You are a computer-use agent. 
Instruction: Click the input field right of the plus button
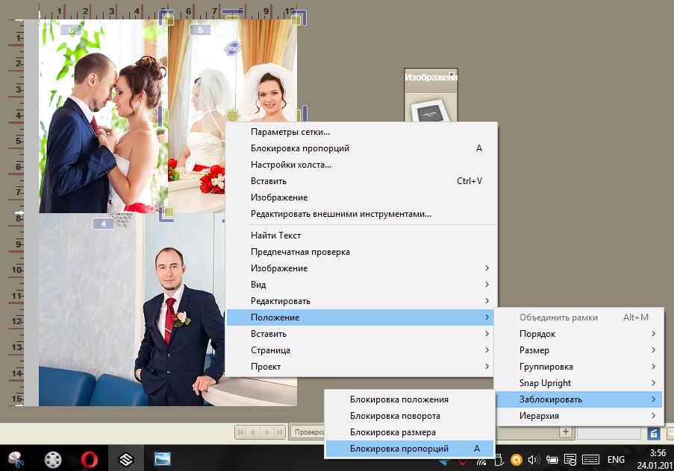tap(608, 433)
